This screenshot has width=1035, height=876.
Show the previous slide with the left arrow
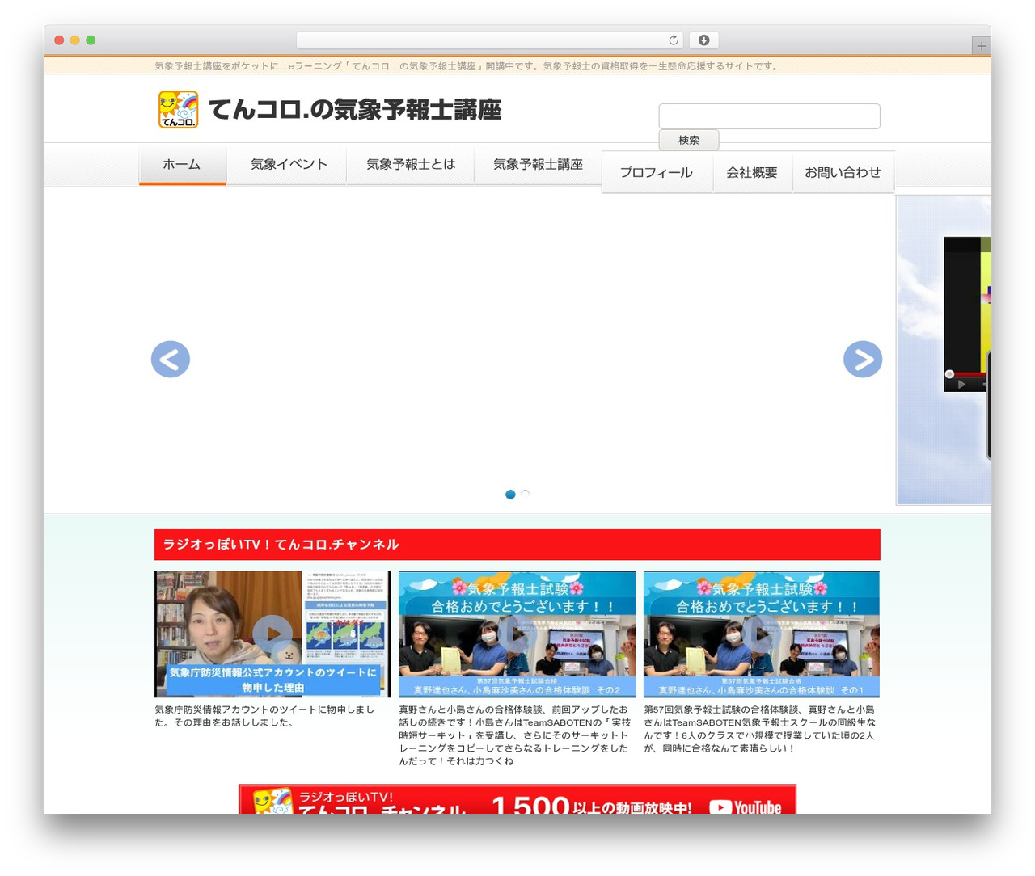[171, 359]
